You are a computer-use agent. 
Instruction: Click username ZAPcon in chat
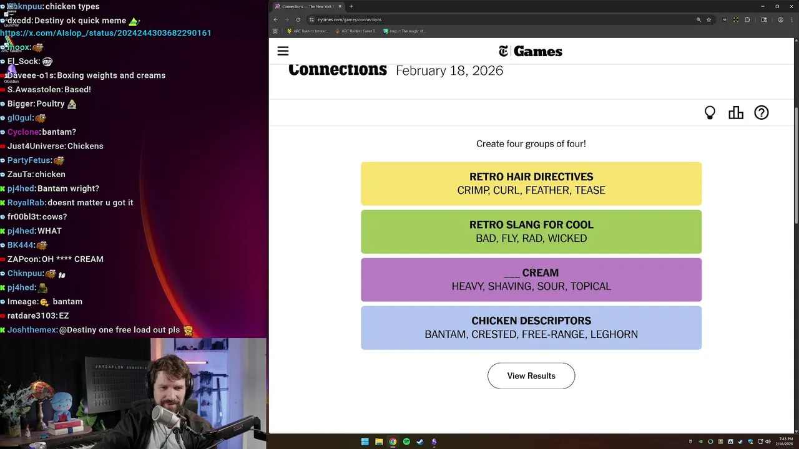(24, 259)
